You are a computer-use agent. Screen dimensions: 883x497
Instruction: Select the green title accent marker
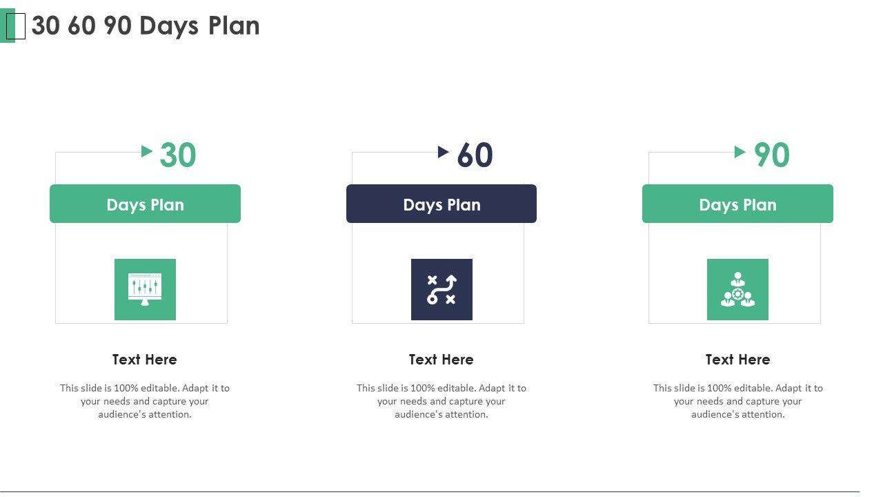point(8,26)
